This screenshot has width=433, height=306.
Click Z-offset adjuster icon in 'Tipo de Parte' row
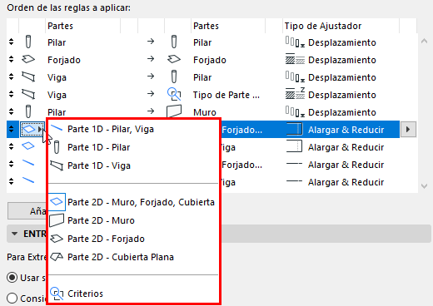(295, 94)
